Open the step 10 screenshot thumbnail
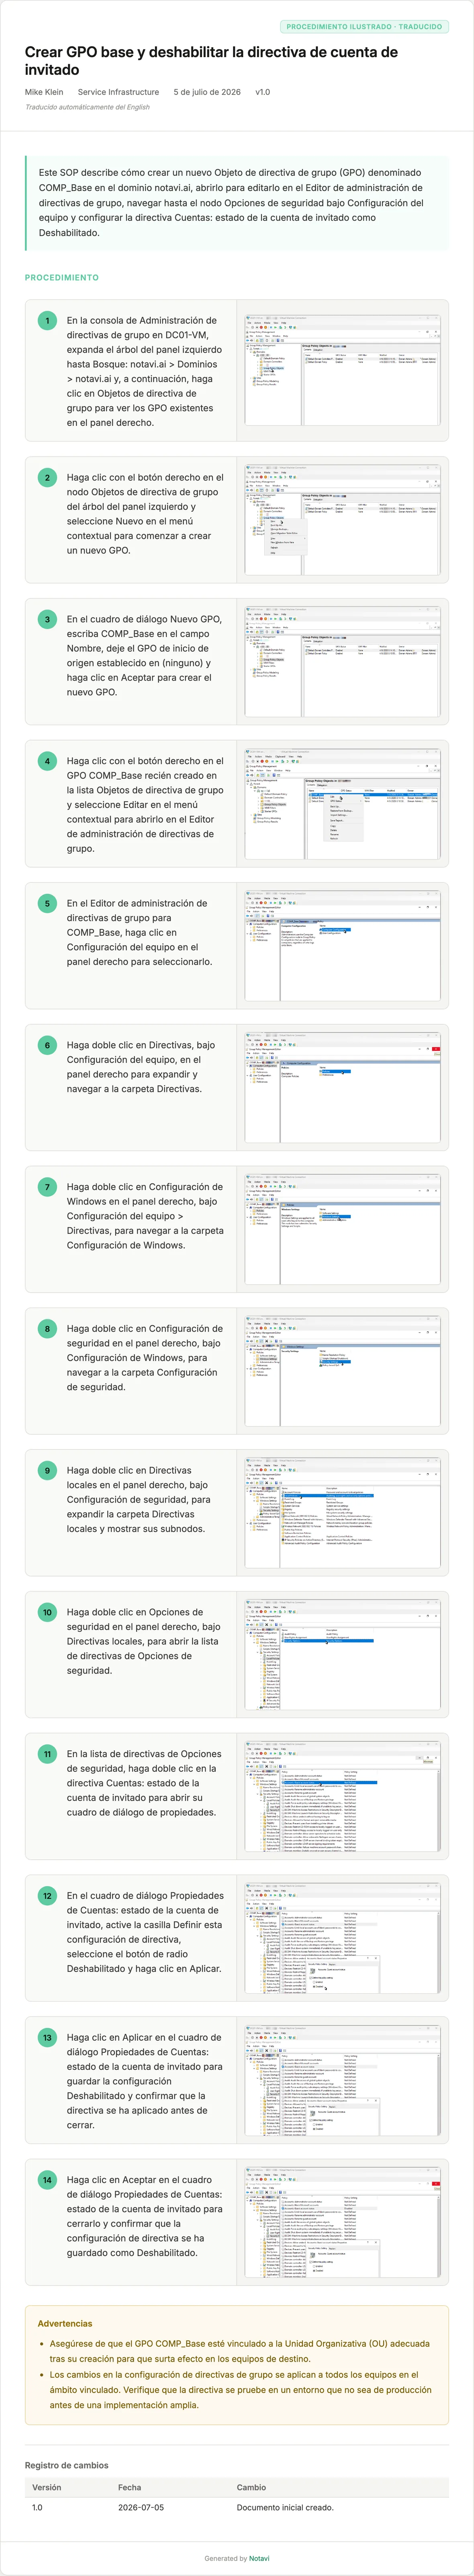 coord(342,1654)
